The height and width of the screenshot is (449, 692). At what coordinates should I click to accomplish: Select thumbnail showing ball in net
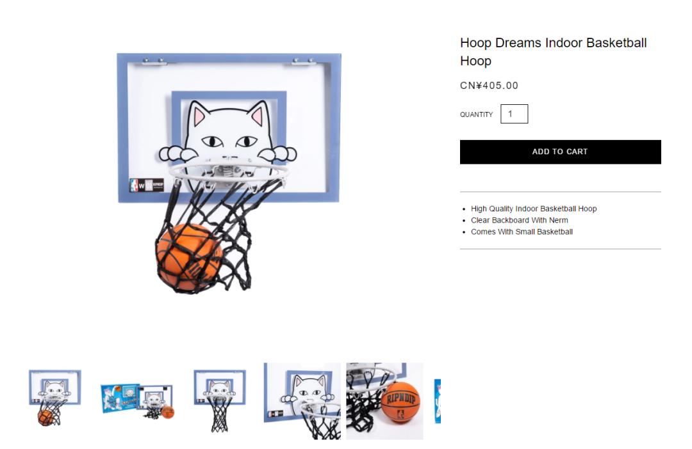54,398
